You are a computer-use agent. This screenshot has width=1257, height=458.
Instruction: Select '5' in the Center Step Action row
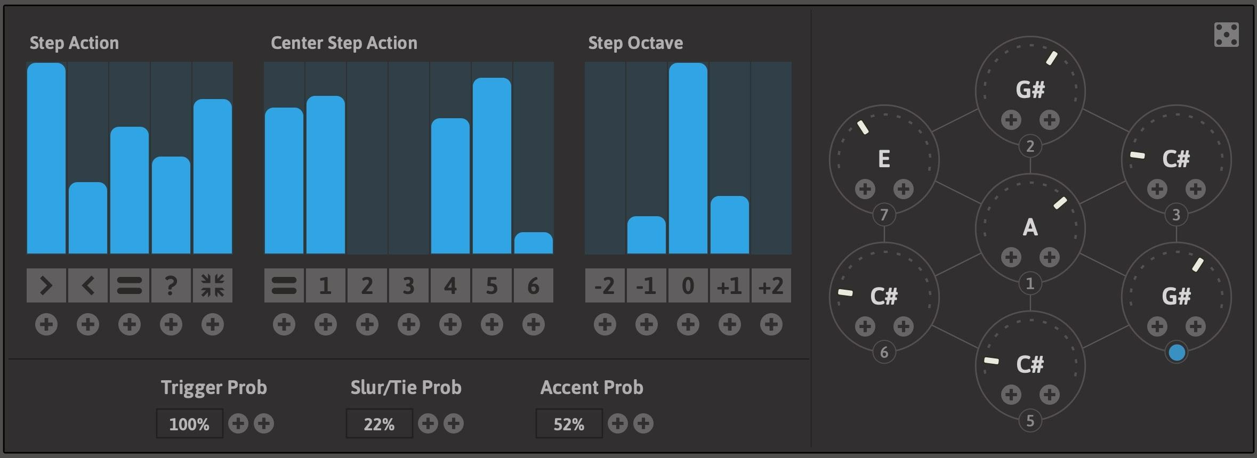pos(491,285)
